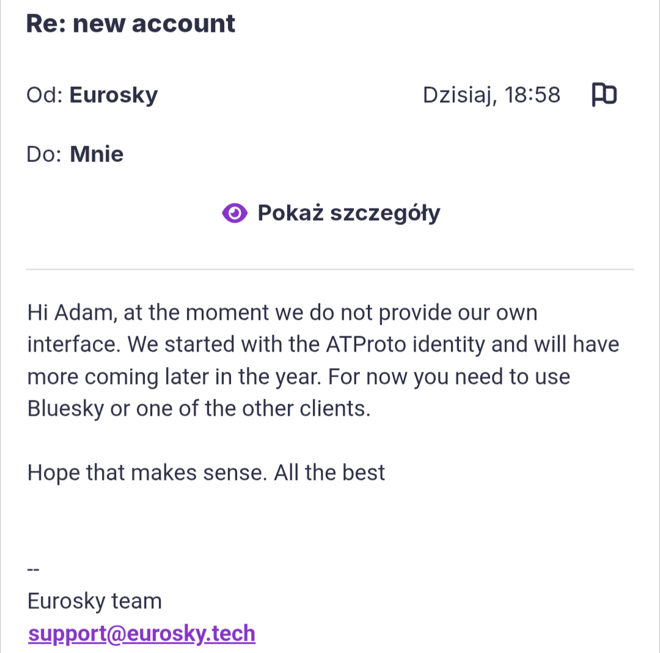Click the "--" signature separator
660x653 pixels.
[x=34, y=569]
